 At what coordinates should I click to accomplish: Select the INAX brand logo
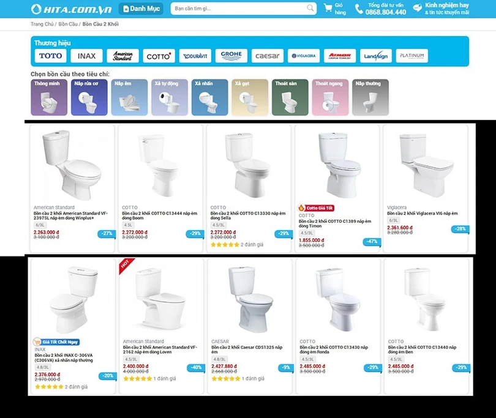87,56
